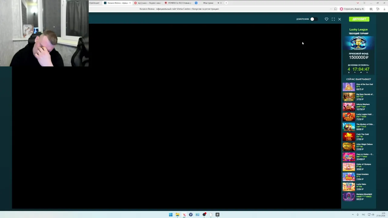Viewport: 388px width, 218px height.
Task: Open a new browser tab with plus
Action: [x=226, y=3]
